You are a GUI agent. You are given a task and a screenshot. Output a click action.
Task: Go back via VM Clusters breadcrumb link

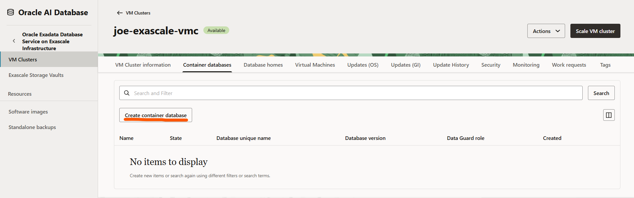click(138, 13)
